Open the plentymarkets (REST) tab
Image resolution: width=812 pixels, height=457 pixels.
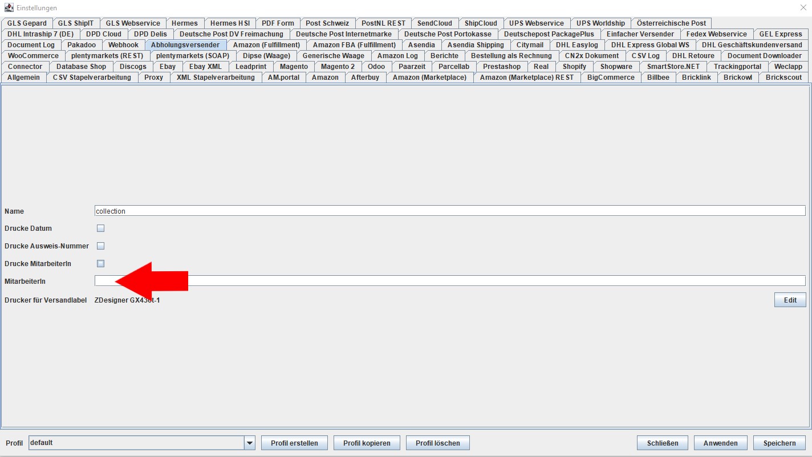[107, 56]
